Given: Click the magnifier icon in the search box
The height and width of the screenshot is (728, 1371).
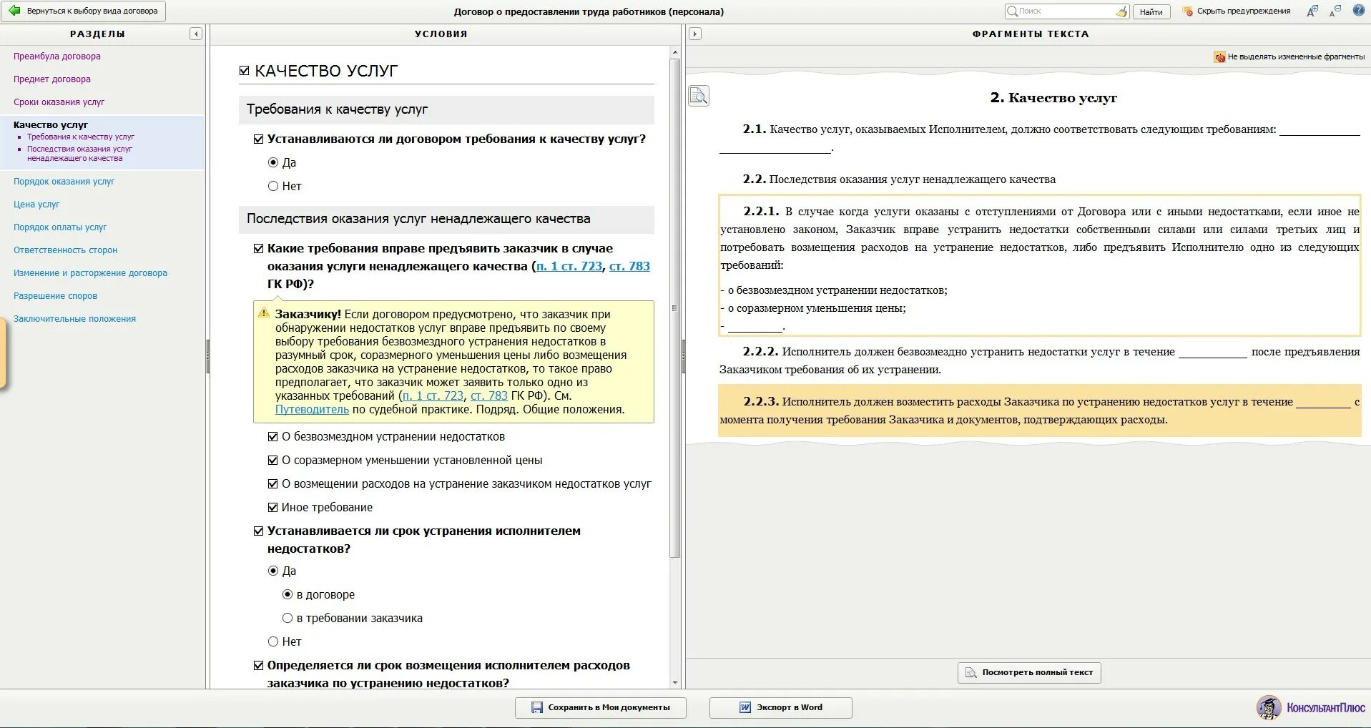Looking at the screenshot, I should 1012,11.
